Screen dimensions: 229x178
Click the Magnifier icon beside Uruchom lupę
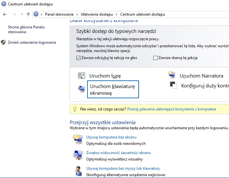81,76
